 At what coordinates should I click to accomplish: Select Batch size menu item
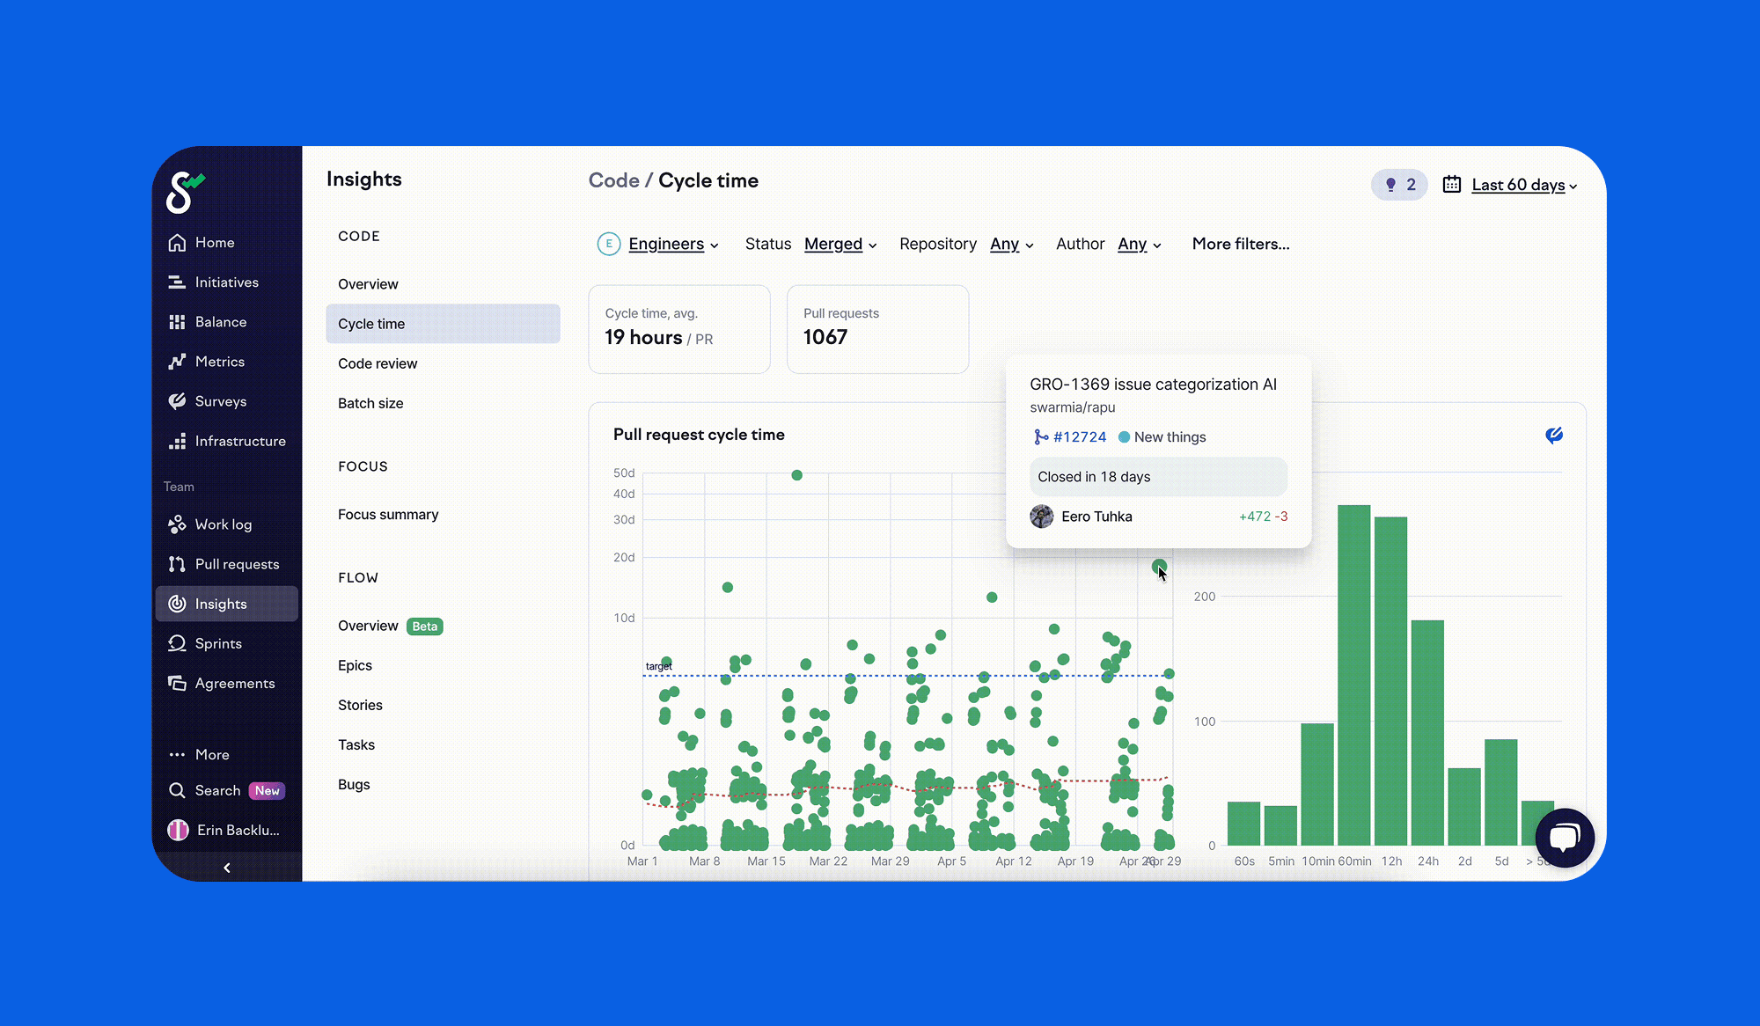pos(370,403)
